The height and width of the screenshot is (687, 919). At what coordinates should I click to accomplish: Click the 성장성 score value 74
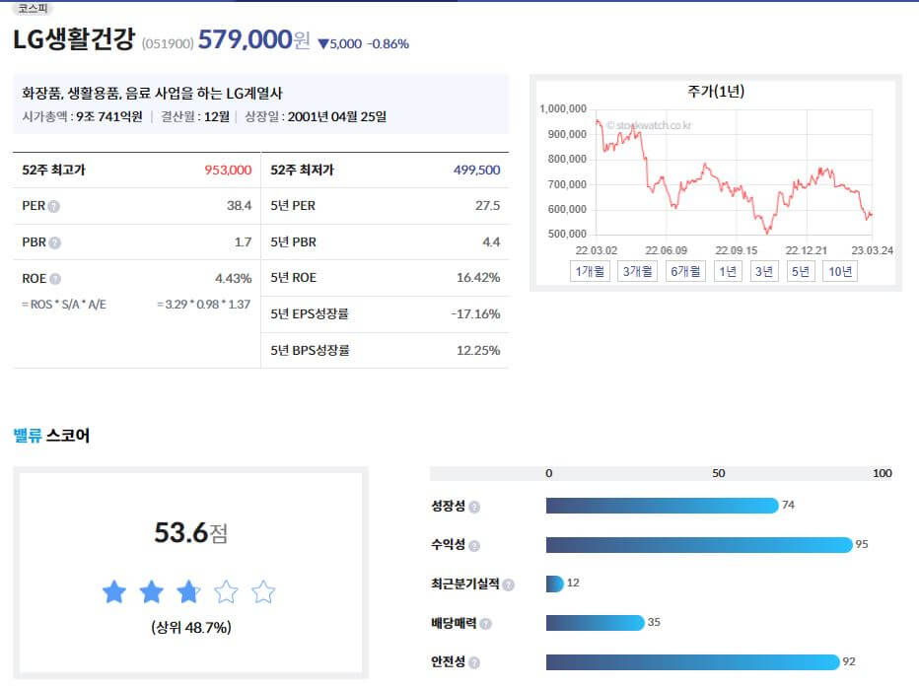[x=788, y=505]
